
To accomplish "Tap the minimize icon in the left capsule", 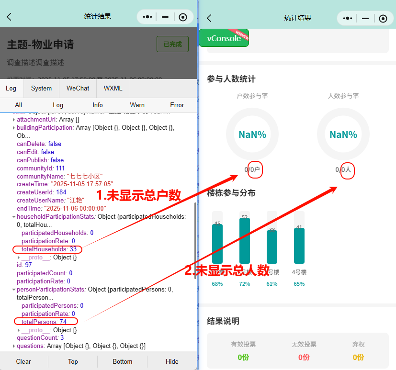I will pyautogui.click(x=165, y=17).
